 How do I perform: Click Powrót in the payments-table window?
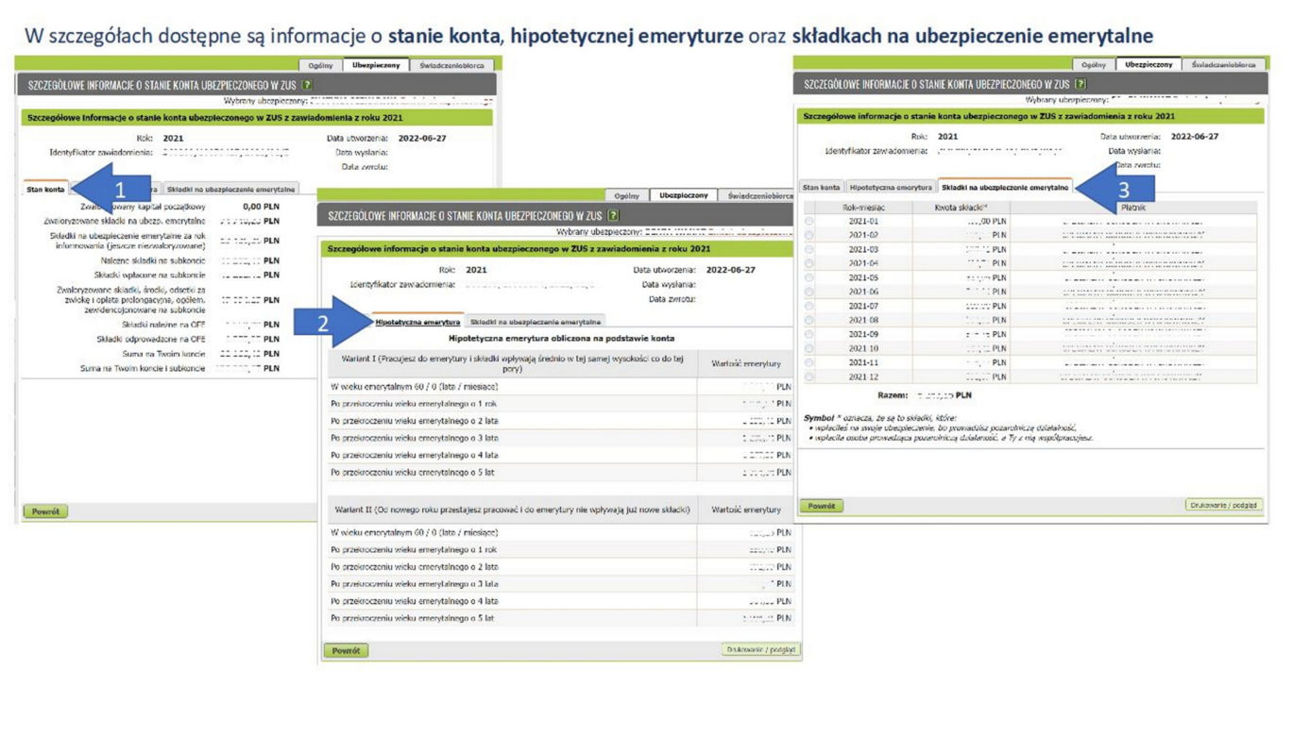tap(820, 506)
